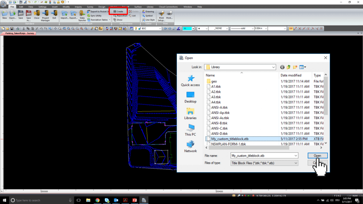Open the Project Manager
The height and width of the screenshot is (204, 363).
(45, 16)
